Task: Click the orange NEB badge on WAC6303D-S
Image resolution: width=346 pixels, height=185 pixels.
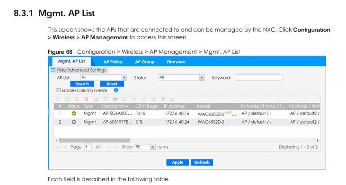Action: point(228,113)
